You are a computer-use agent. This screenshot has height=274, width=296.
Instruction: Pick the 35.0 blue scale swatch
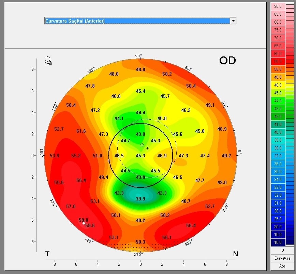click(x=278, y=172)
